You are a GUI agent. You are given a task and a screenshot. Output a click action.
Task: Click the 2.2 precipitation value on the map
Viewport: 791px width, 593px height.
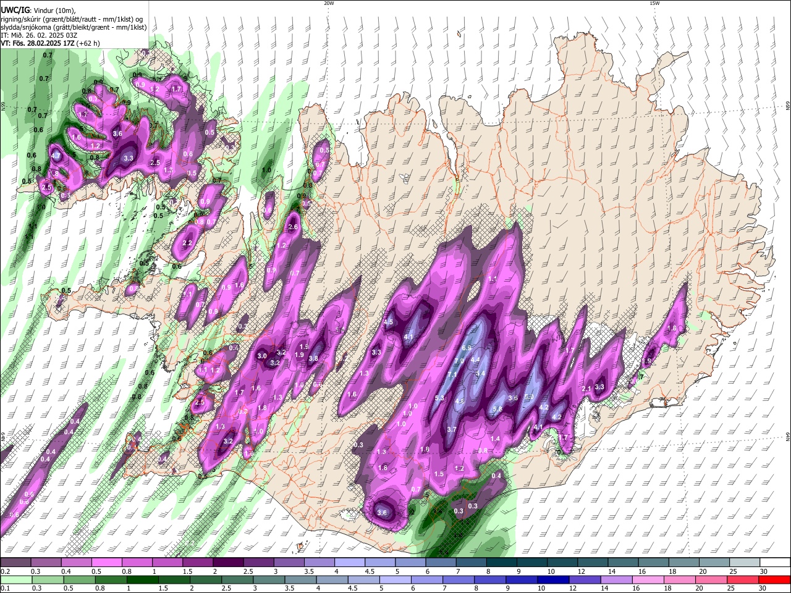tap(187, 243)
